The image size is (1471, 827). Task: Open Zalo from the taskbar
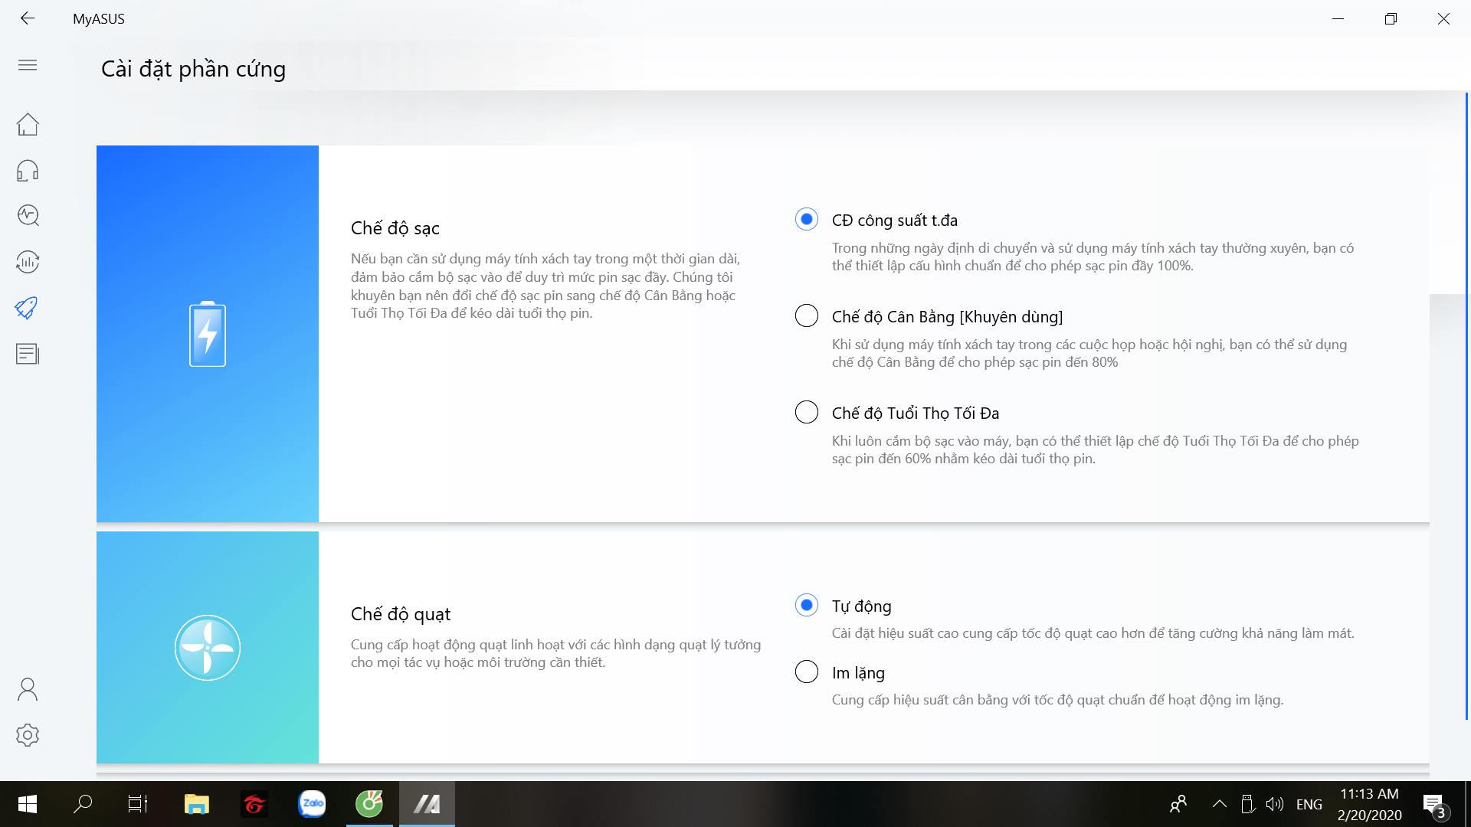(312, 804)
